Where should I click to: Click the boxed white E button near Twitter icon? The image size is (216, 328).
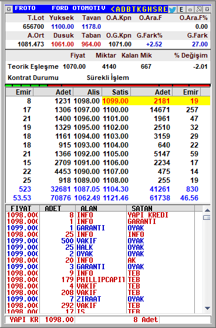pyautogui.click(x=181, y=9)
